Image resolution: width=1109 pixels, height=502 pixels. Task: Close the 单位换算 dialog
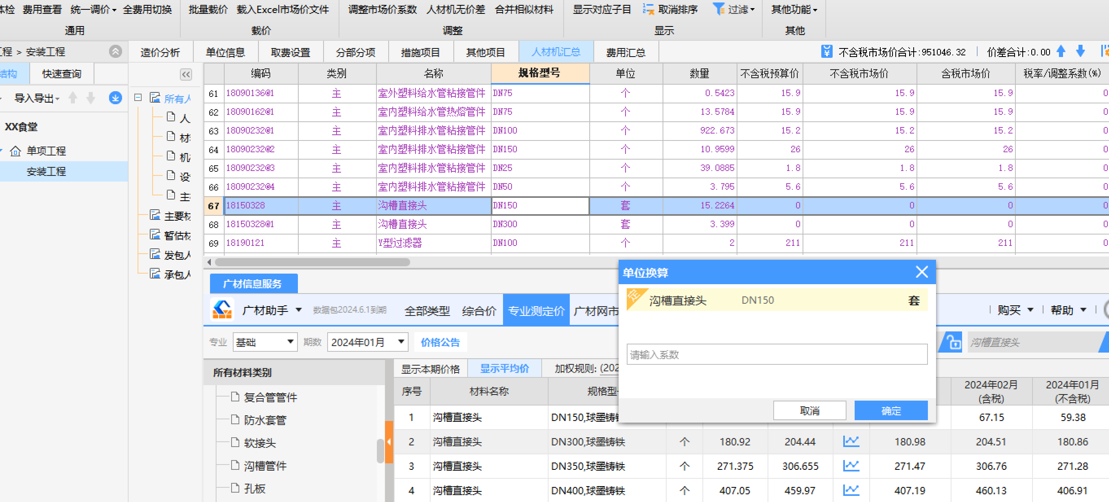coord(921,272)
